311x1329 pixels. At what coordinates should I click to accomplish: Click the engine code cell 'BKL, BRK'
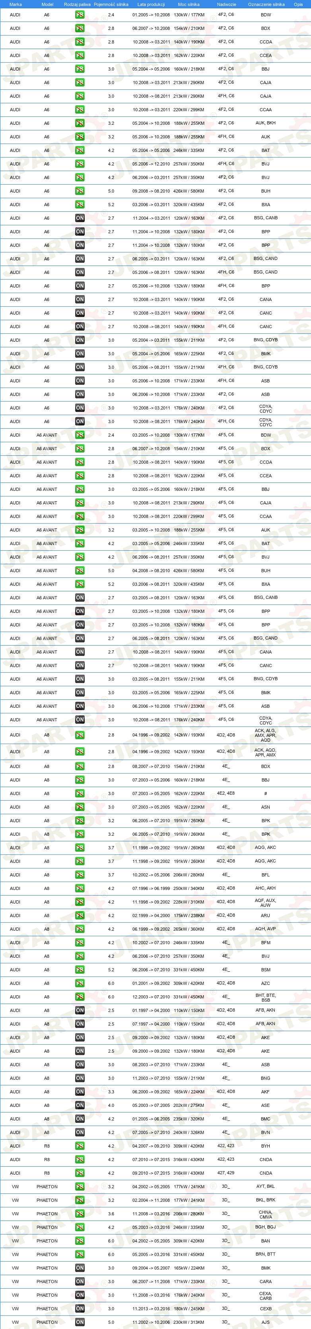coord(266,1200)
